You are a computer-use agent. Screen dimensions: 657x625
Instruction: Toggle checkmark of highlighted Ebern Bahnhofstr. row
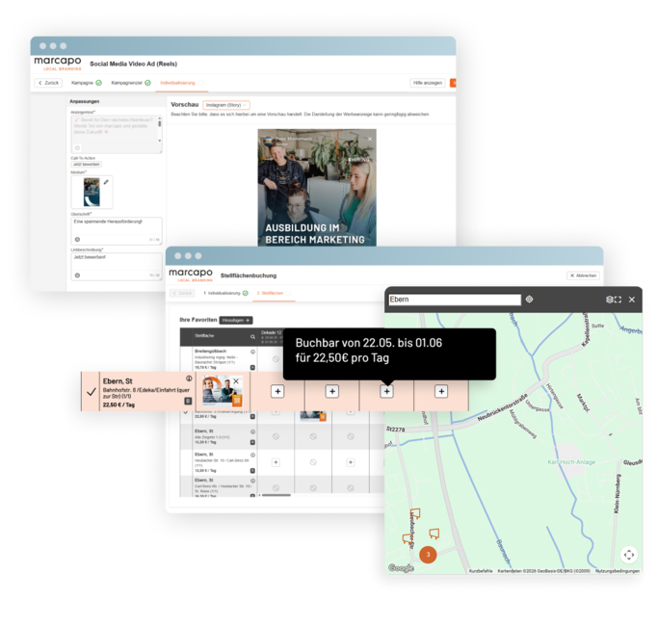[91, 392]
